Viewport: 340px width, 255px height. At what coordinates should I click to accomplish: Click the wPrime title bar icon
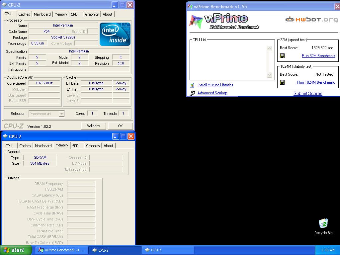[x=190, y=7]
